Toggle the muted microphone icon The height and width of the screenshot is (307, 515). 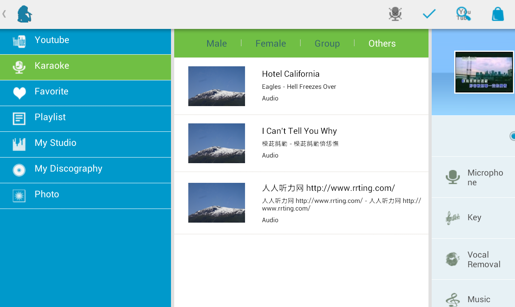pyautogui.click(x=395, y=14)
